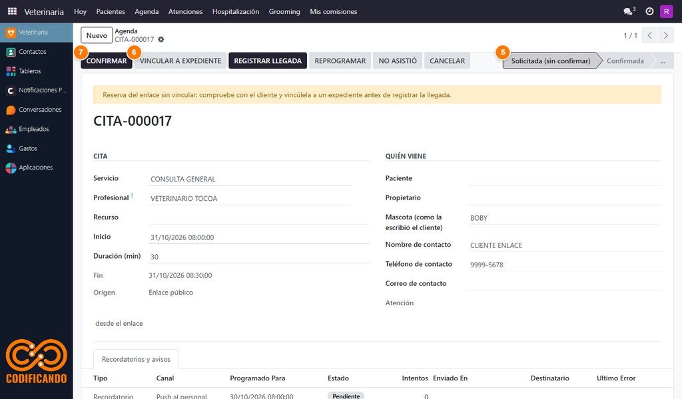Screen dimensions: 682x399
Task: Click the Agenda breadcrumb link
Action: (x=126, y=31)
